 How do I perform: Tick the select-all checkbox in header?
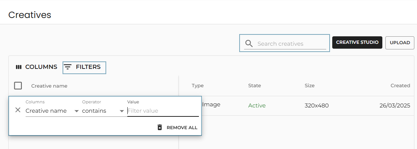(18, 86)
